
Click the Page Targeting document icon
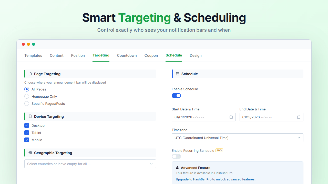(x=30, y=74)
